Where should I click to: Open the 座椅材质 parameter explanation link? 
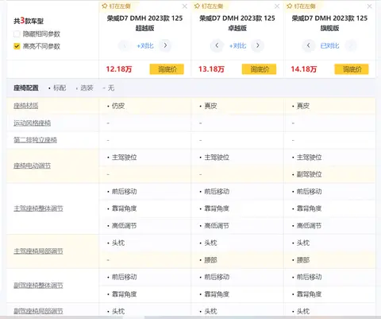click(26, 106)
